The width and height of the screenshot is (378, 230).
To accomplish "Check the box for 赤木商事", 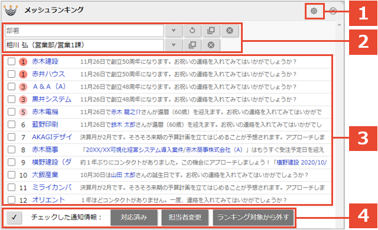I will 11,150.
